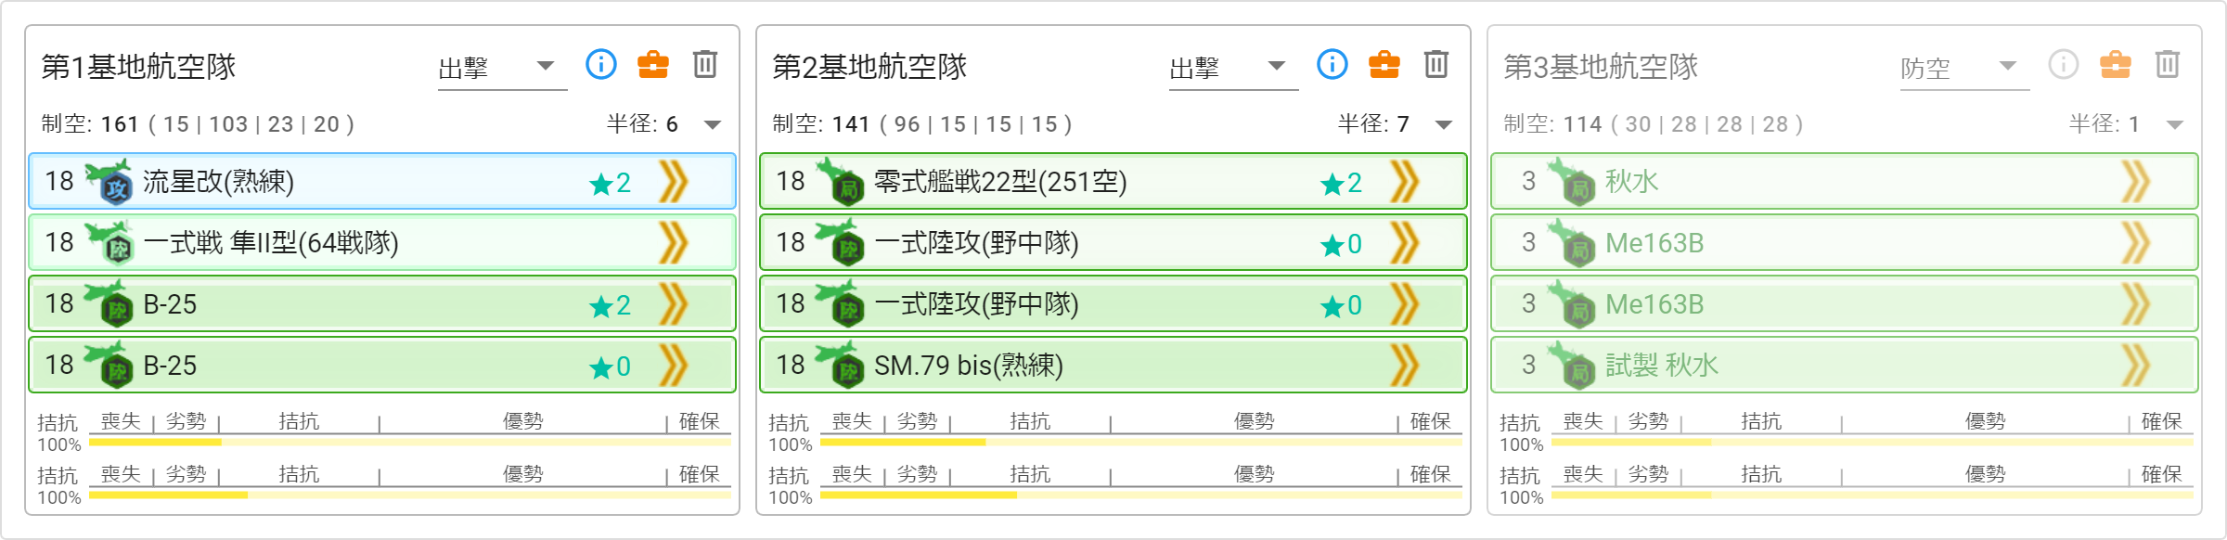Select the 試製 秋水 equipment slot
Viewport: 2227px width, 540px height.
pyautogui.click(x=1845, y=365)
